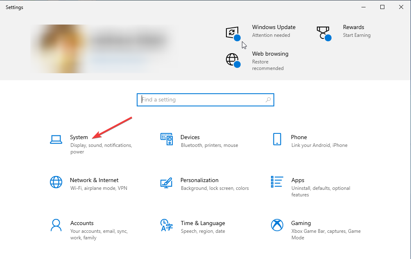The width and height of the screenshot is (411, 259).
Task: Click 'Bluetooth, printers, mouse' description
Action: pos(210,145)
